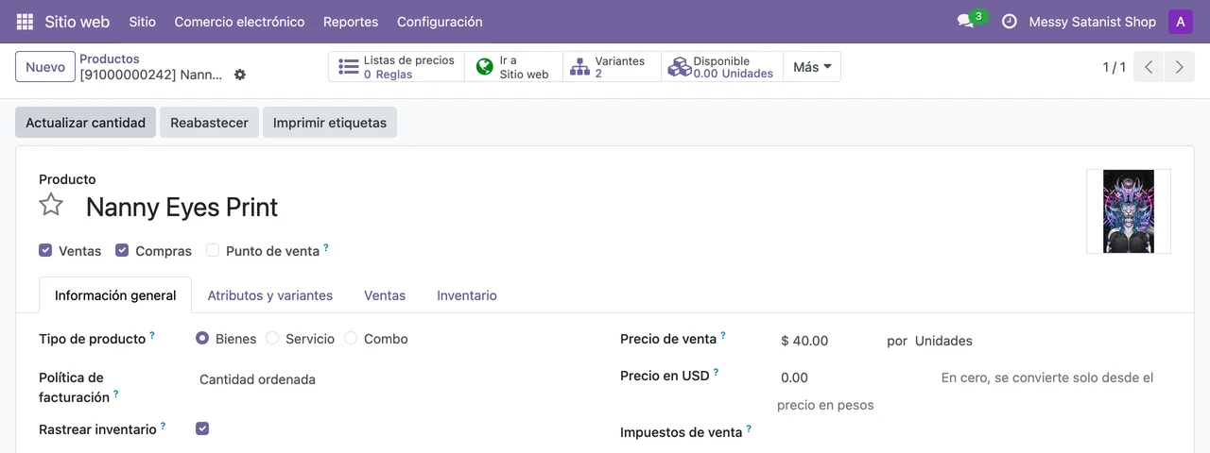This screenshot has width=1210, height=453.
Task: Uncheck the Compras checkbox
Action: [x=122, y=250]
